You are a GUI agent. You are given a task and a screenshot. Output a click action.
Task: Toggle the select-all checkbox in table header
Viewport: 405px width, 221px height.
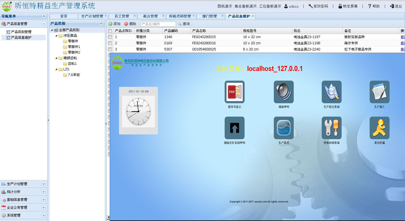point(110,31)
